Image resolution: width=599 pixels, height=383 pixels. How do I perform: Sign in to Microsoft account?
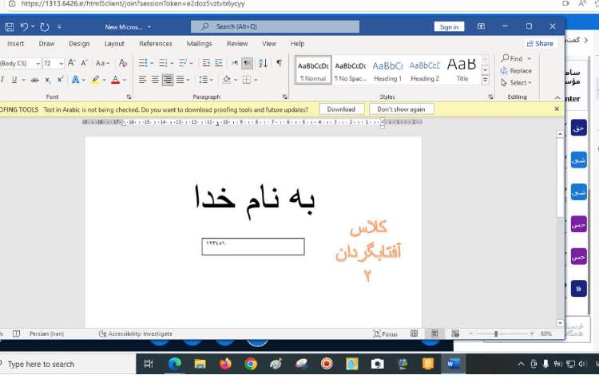click(449, 26)
